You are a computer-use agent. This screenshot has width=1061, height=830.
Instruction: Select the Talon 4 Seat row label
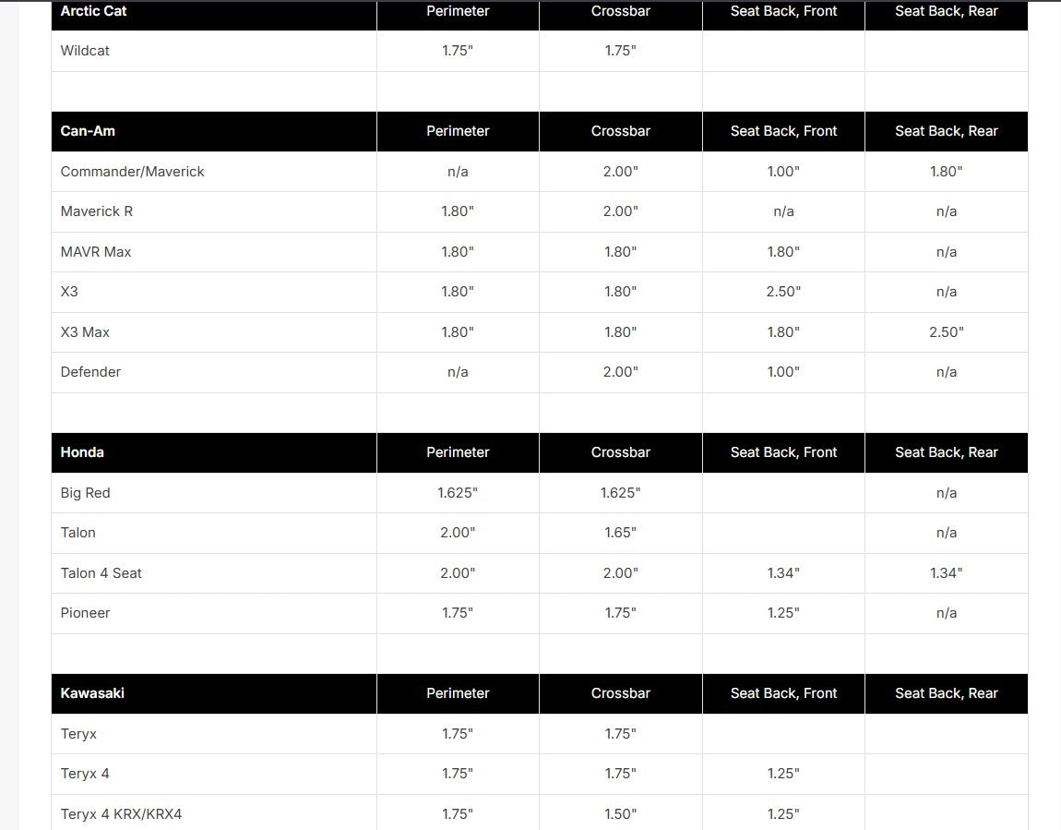pyautogui.click(x=101, y=573)
